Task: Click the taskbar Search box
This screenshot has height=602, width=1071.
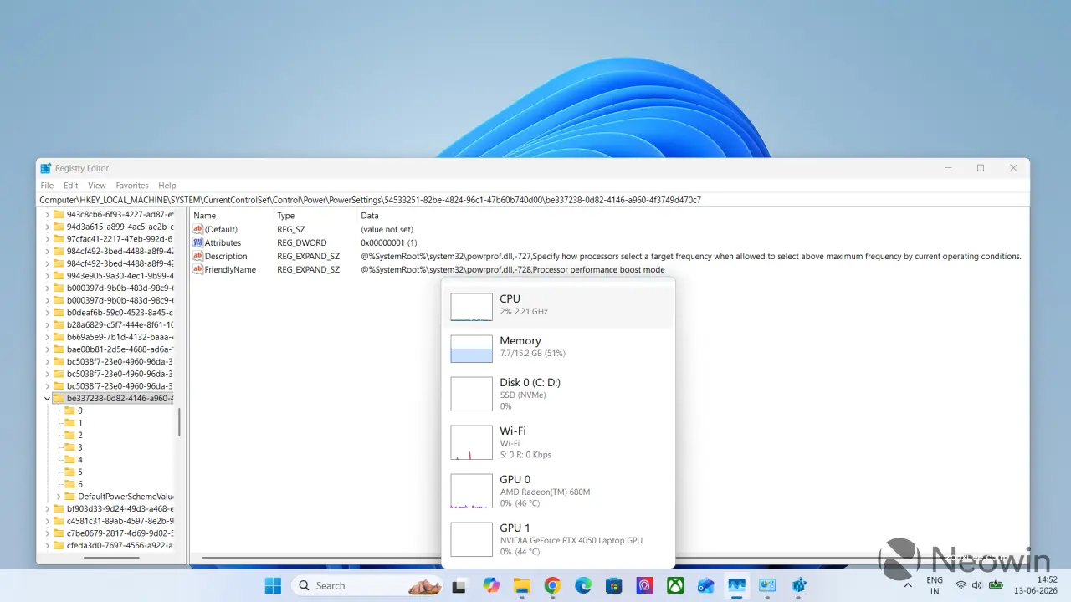Action: pyautogui.click(x=366, y=585)
